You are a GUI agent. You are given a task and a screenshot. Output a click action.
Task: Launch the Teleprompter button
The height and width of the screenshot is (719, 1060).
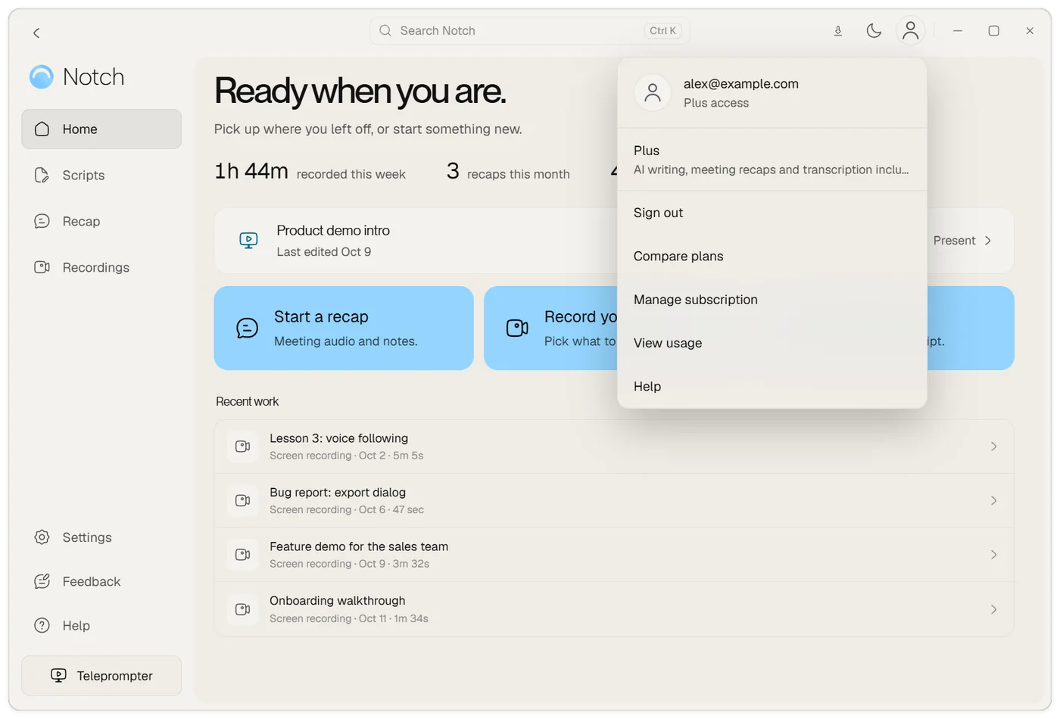pyautogui.click(x=101, y=676)
